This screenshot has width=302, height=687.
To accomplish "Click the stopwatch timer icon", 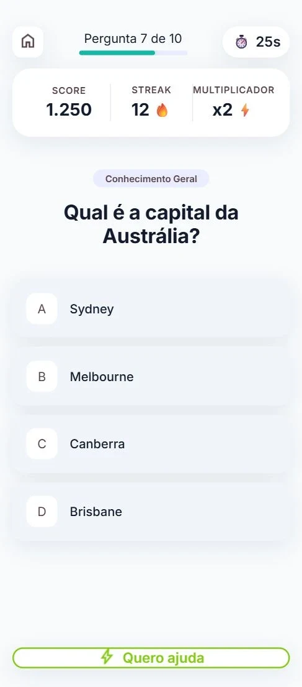I will point(241,42).
